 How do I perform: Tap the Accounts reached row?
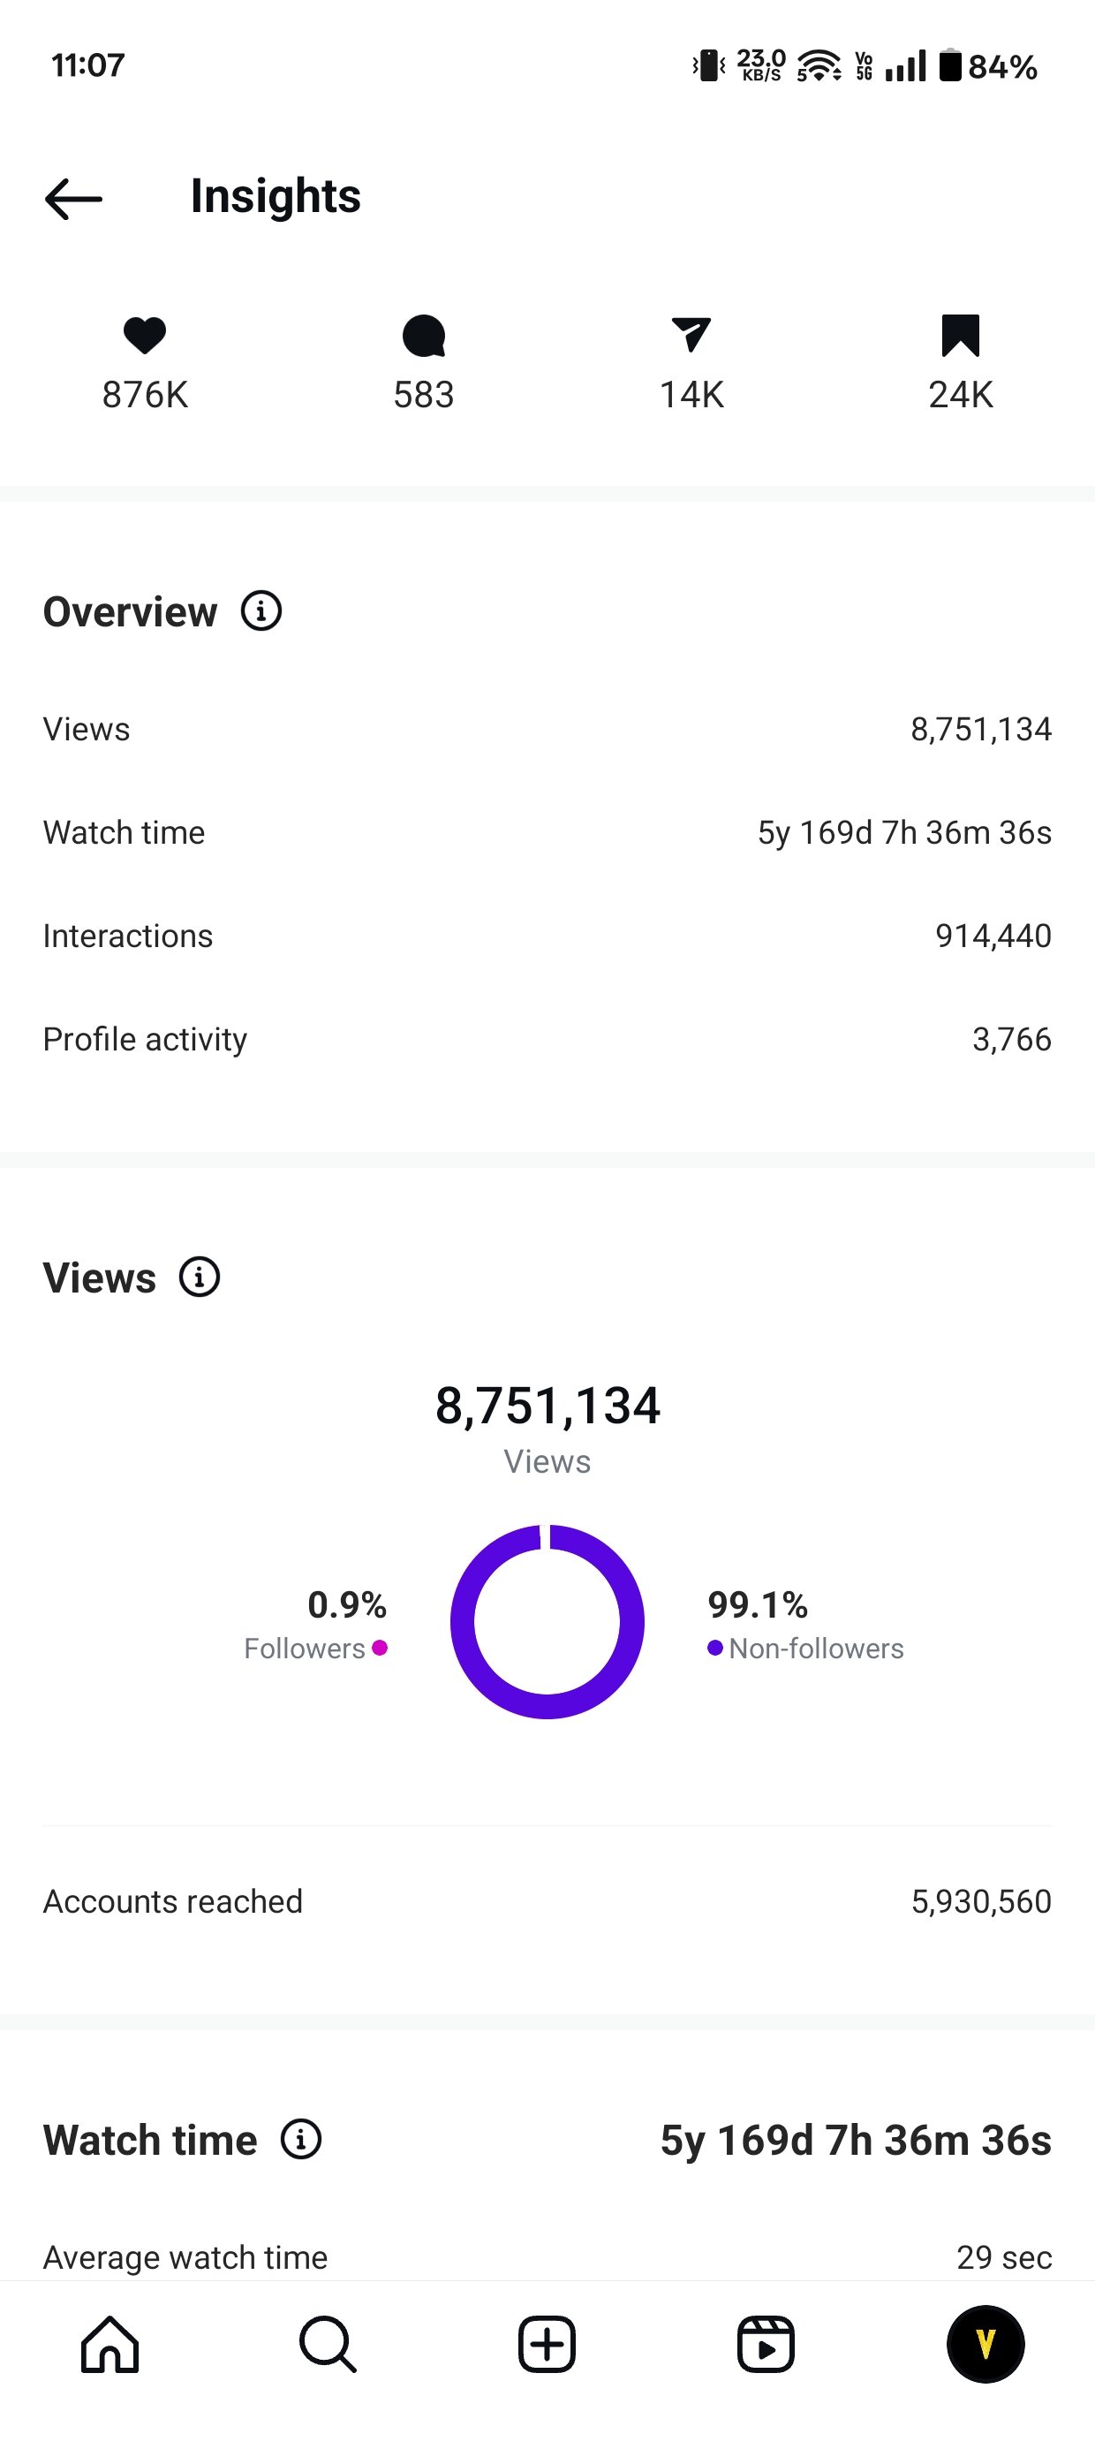tap(547, 1901)
